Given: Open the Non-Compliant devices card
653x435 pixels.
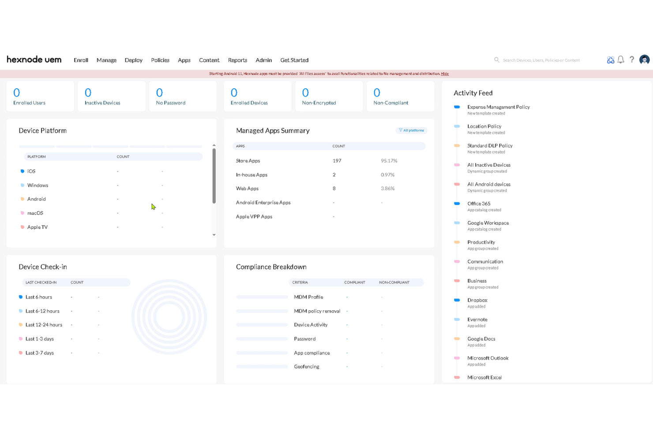Looking at the screenshot, I should tap(400, 96).
